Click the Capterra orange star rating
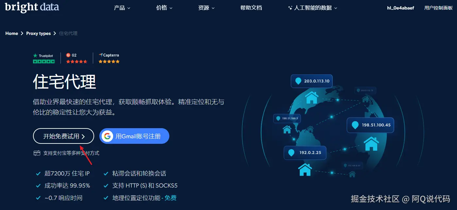Screen dimensions: 457x210 pos(109,61)
